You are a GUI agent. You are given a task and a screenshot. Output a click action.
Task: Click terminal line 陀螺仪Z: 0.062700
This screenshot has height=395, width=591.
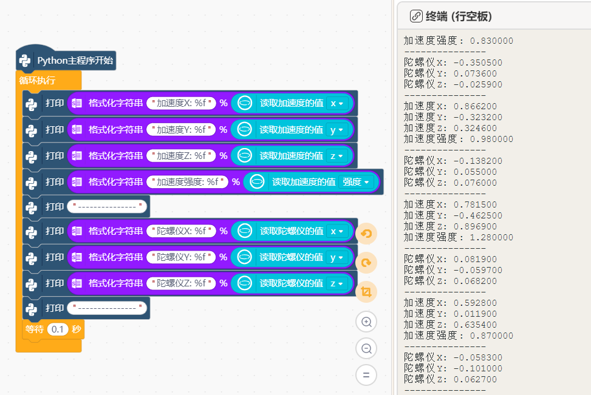[451, 379]
